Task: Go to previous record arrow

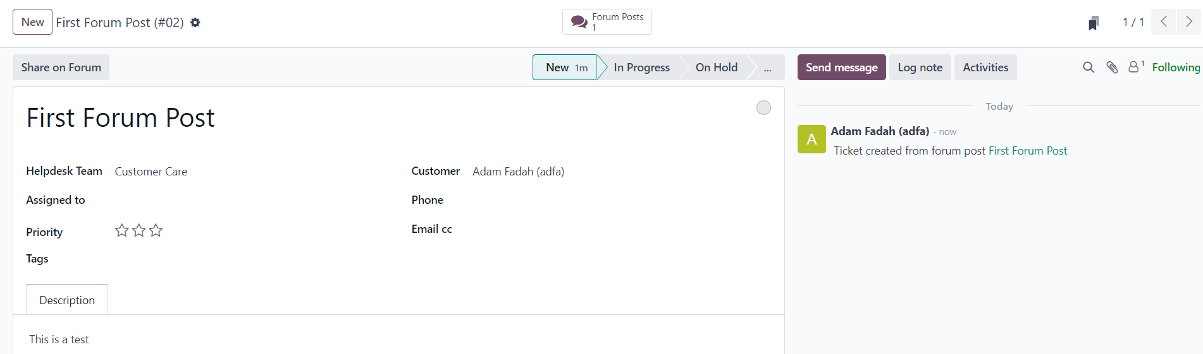Action: point(1163,22)
